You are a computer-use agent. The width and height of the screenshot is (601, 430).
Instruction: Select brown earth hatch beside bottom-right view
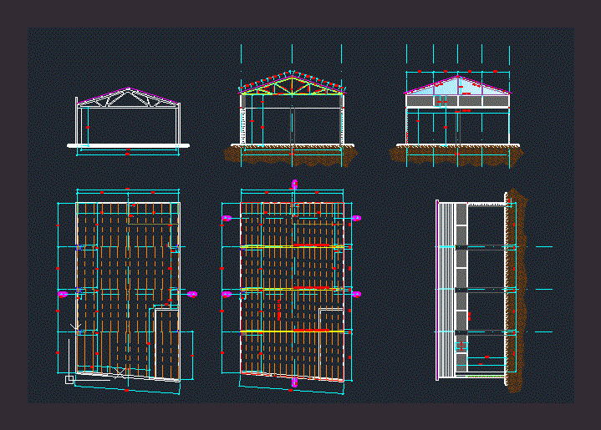coord(518,292)
